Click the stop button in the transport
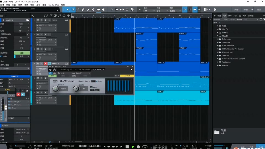The image size is (265, 149). click(x=127, y=147)
